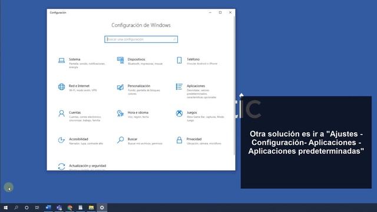Open the Red e Internet globe icon
The image size is (377, 212).
(x=61, y=87)
